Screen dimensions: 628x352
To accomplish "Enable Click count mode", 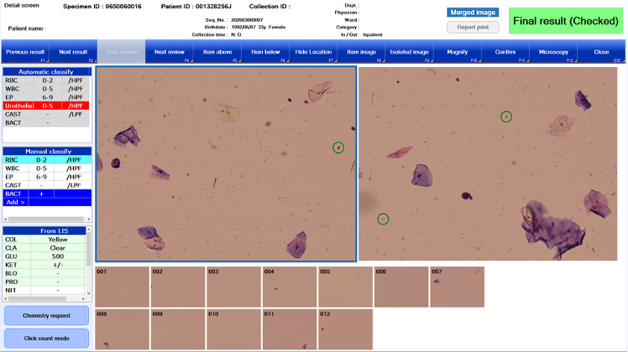I will [x=46, y=338].
